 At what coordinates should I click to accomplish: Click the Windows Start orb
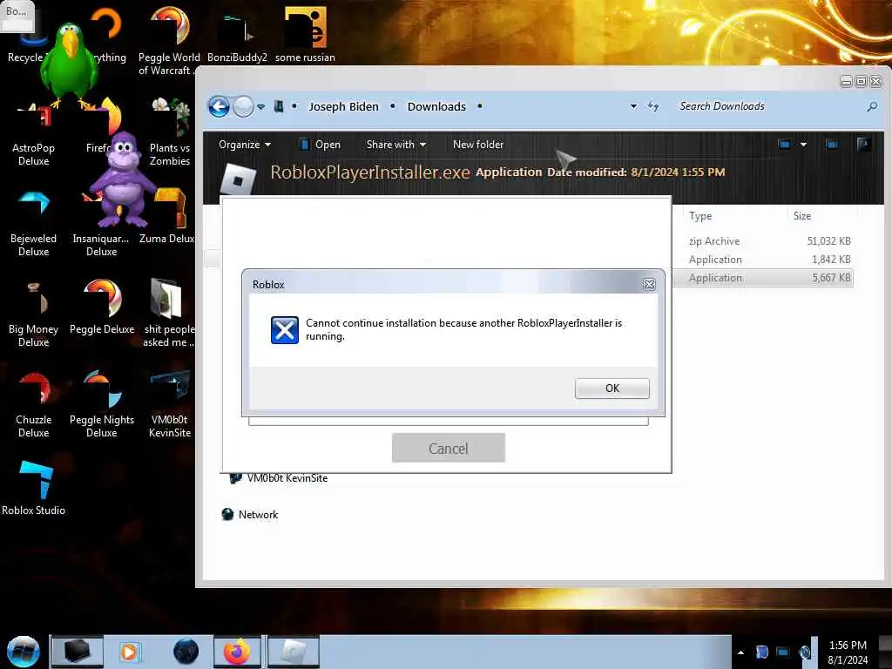pyautogui.click(x=23, y=652)
